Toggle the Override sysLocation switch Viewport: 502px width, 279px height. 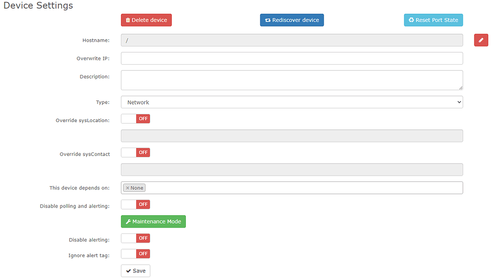point(135,119)
